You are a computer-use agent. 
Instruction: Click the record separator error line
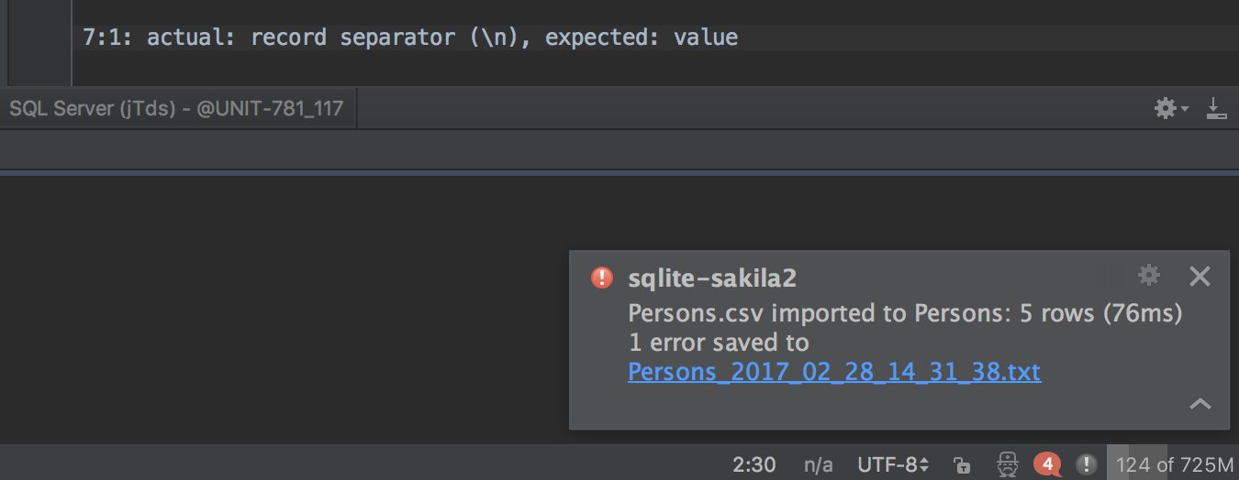[x=410, y=38]
